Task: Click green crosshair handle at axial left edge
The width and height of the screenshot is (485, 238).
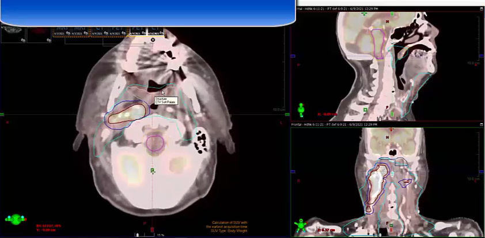Action: point(2,114)
